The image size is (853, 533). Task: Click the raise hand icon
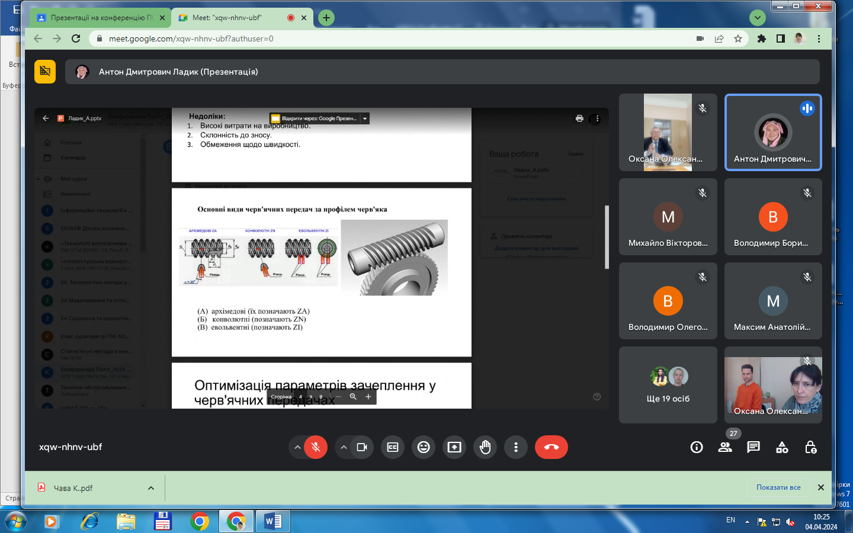point(485,447)
